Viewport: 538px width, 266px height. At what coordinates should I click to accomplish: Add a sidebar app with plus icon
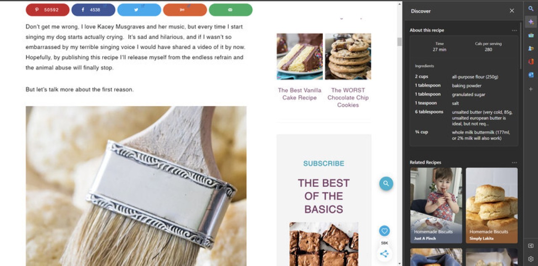click(531, 89)
